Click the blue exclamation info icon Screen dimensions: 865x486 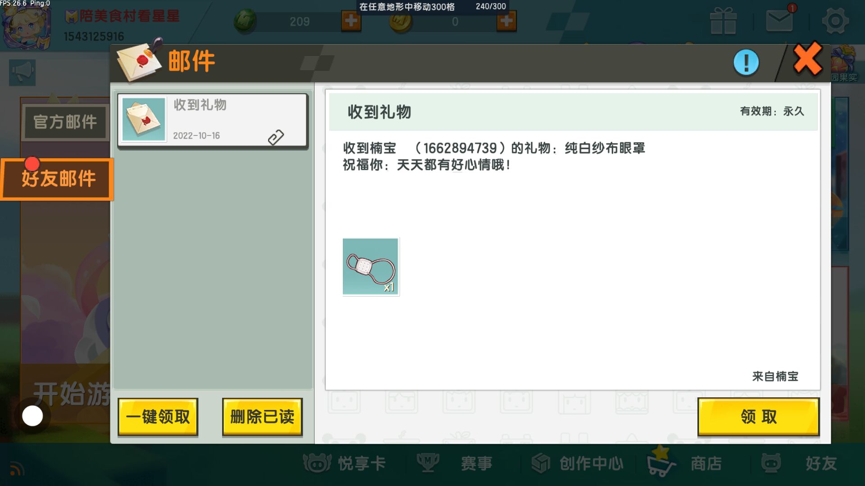(x=746, y=63)
